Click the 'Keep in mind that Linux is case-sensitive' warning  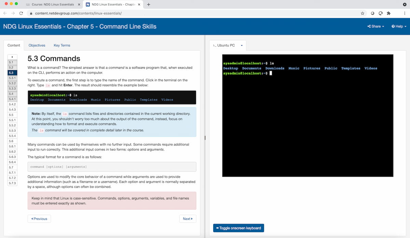(112, 201)
